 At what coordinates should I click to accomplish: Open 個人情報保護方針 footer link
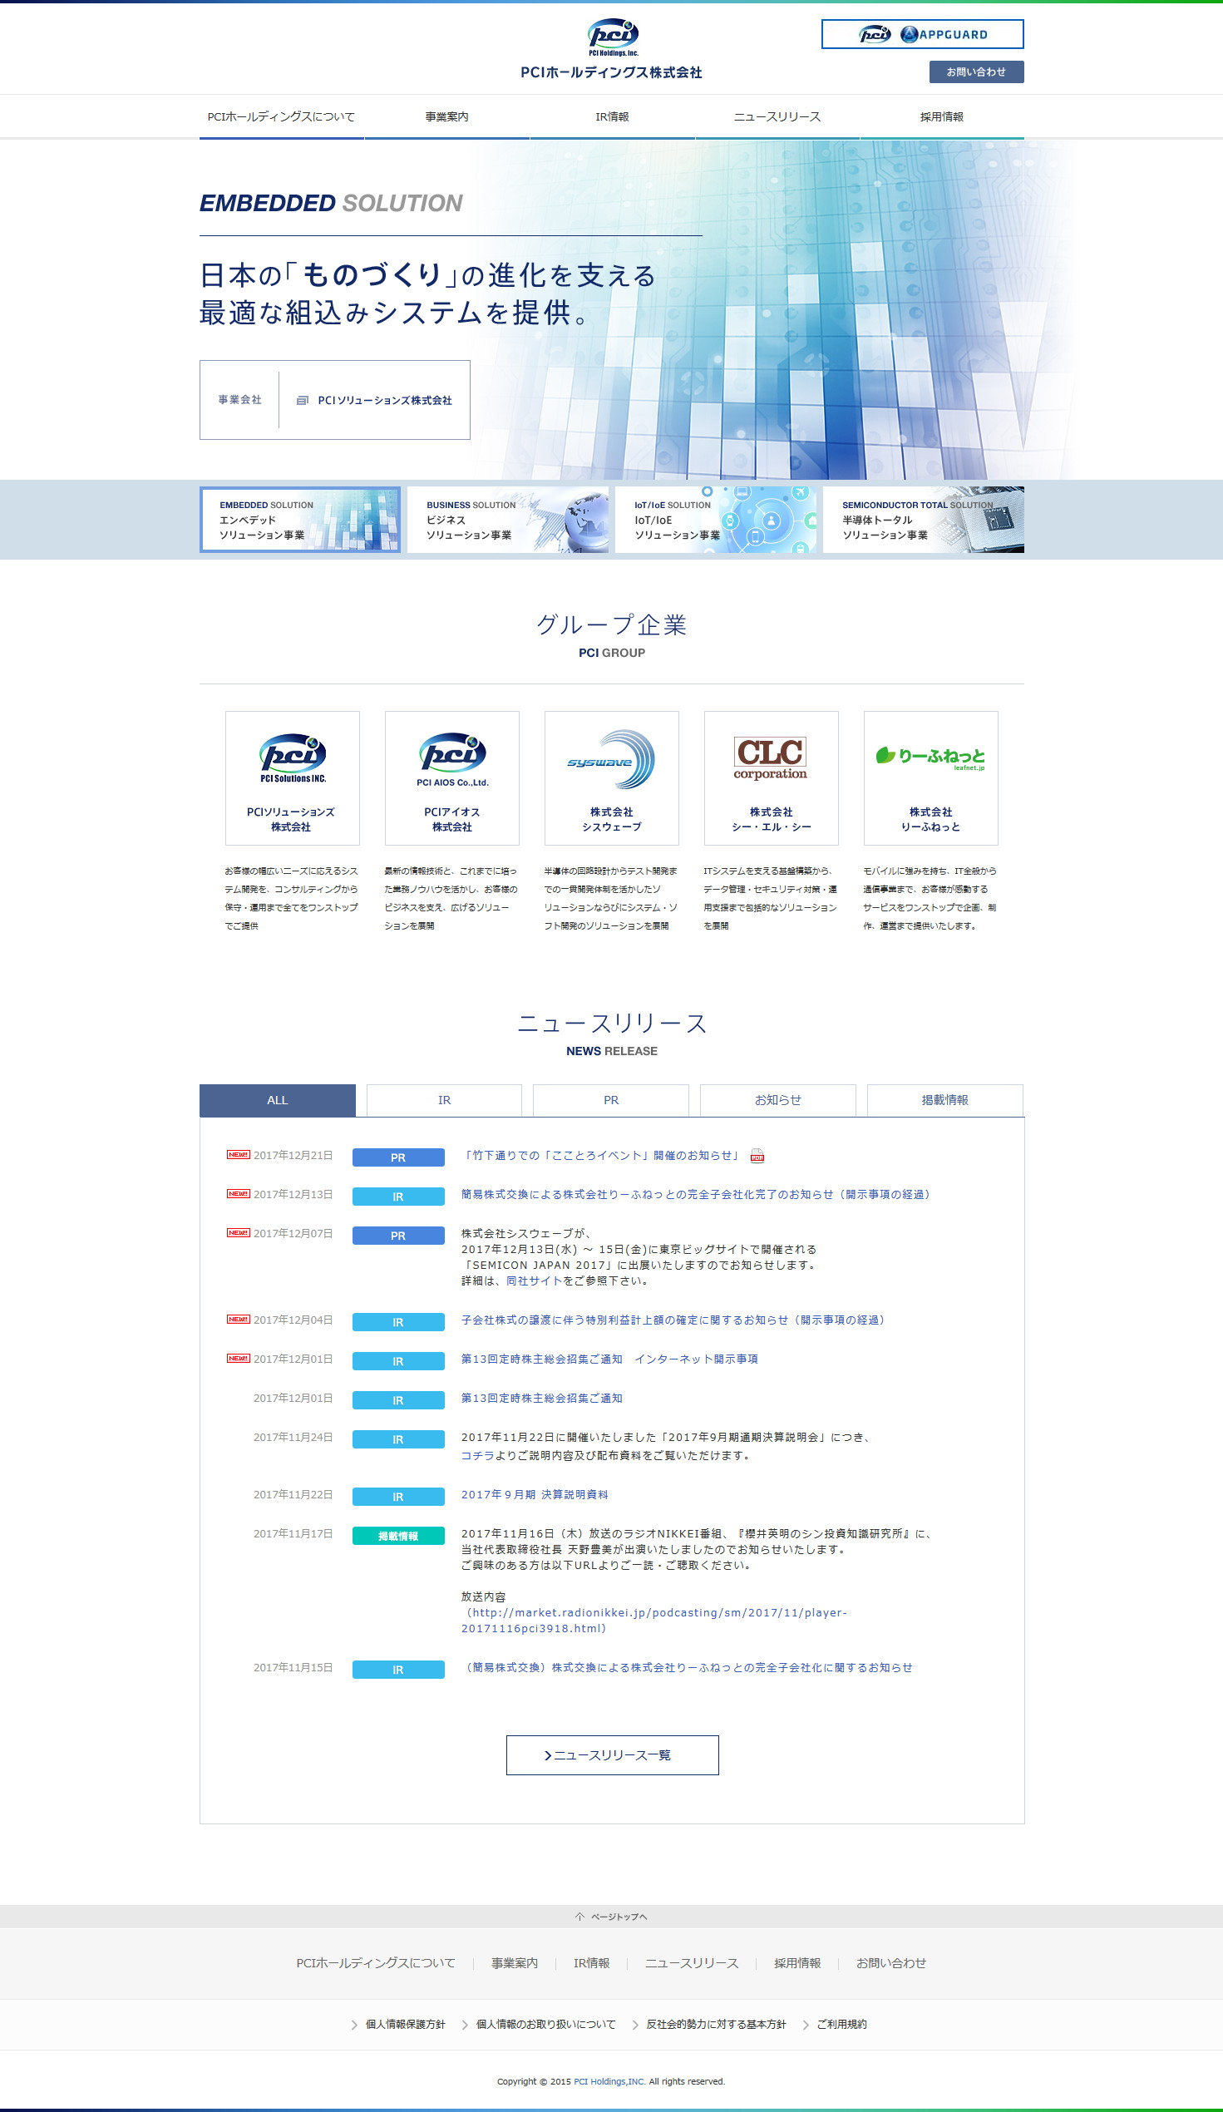pos(405,2025)
